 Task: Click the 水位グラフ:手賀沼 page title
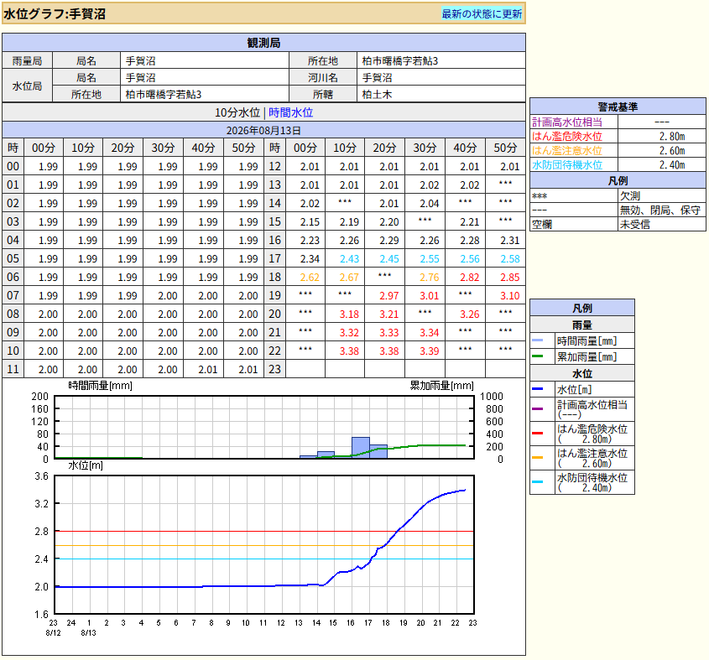pyautogui.click(x=55, y=14)
